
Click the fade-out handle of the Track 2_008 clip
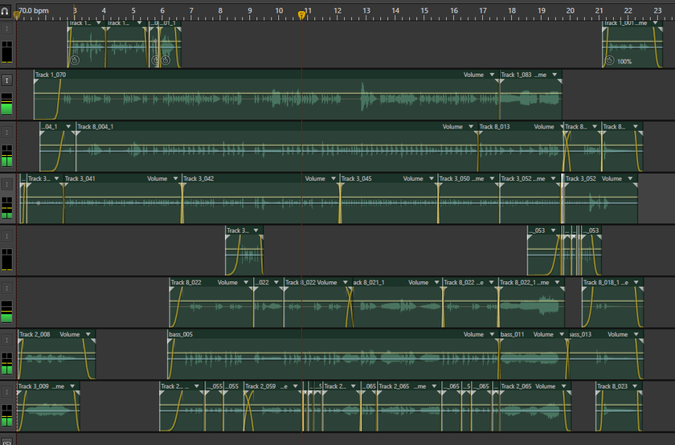pos(93,341)
